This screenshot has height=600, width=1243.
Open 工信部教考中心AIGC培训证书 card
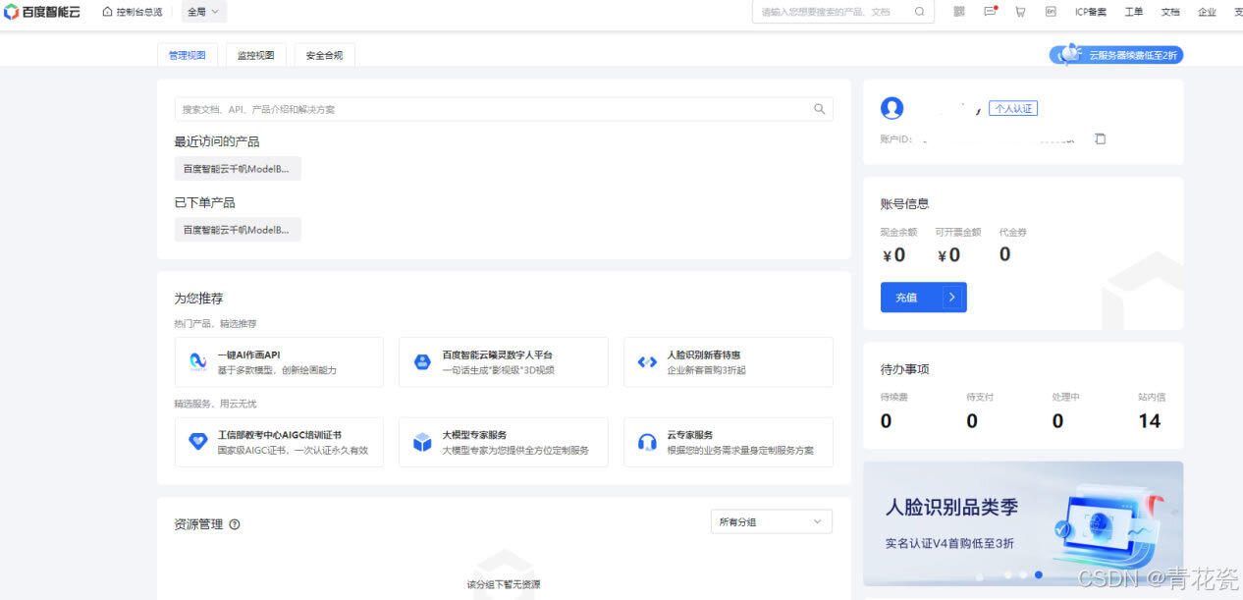click(279, 442)
